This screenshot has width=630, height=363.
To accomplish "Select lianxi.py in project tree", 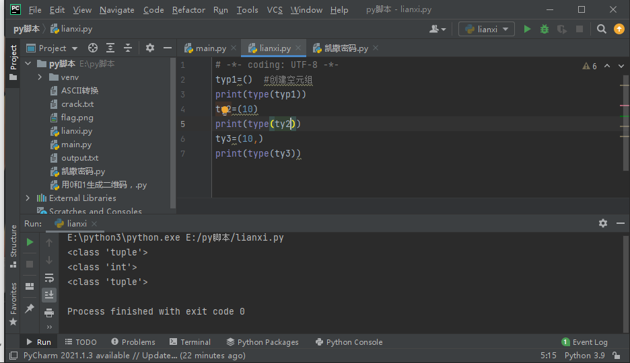I will 71,131.
